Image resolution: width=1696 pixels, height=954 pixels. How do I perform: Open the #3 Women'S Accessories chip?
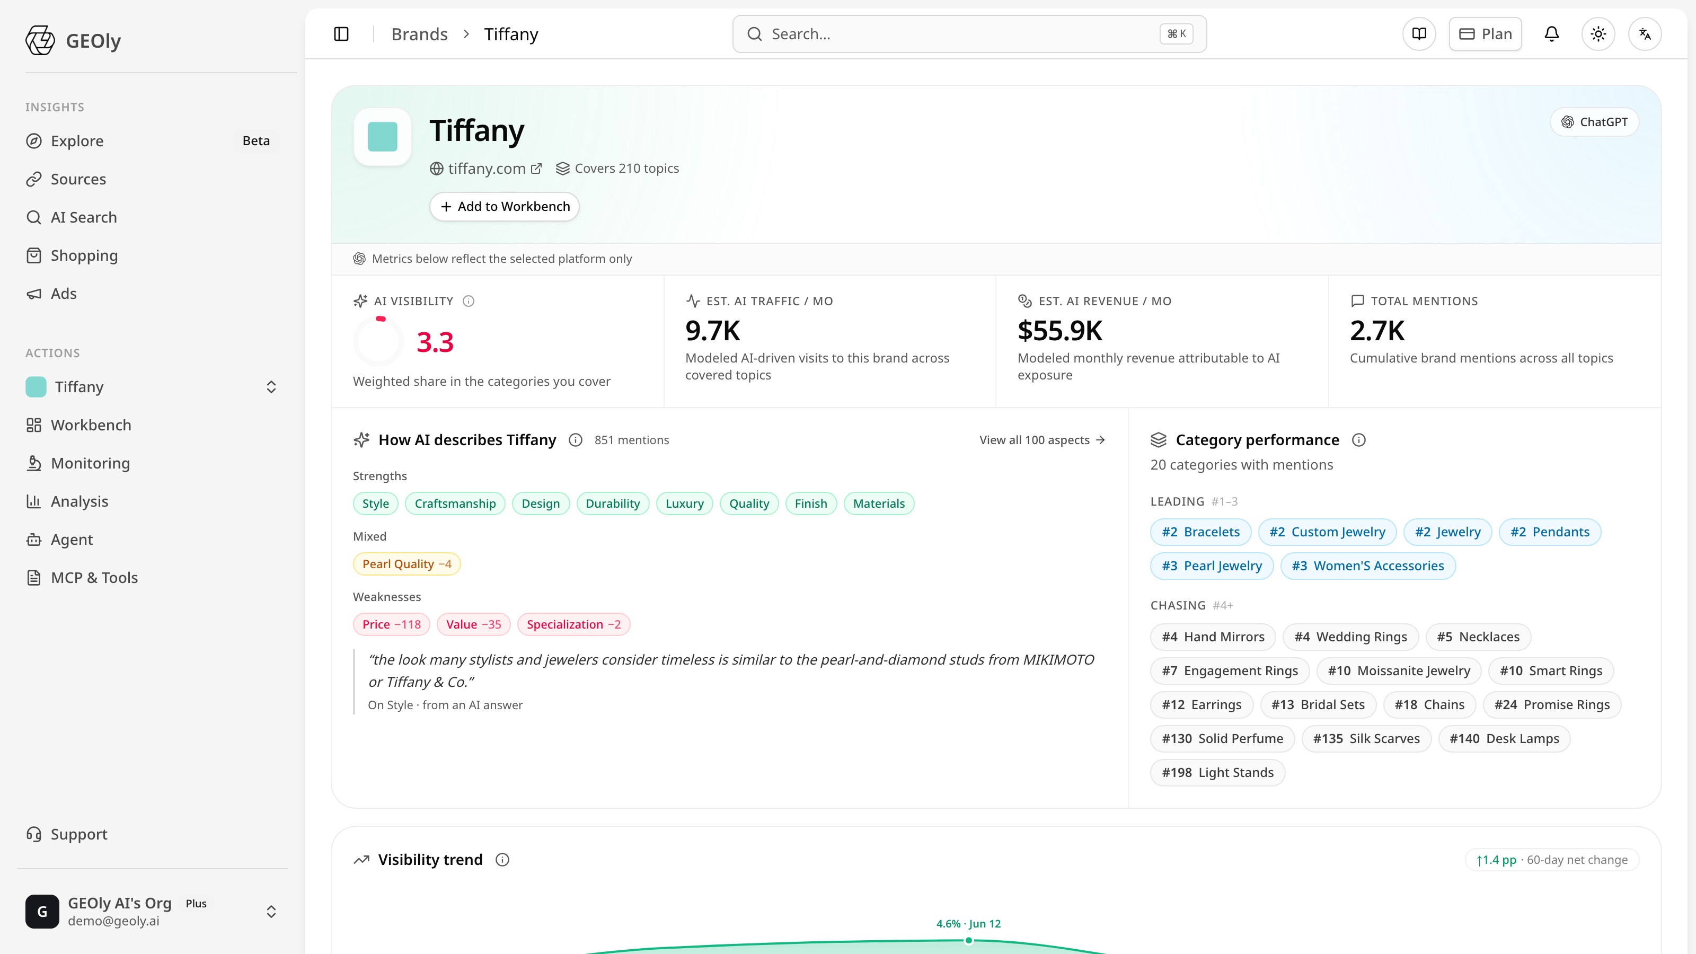(x=1367, y=566)
